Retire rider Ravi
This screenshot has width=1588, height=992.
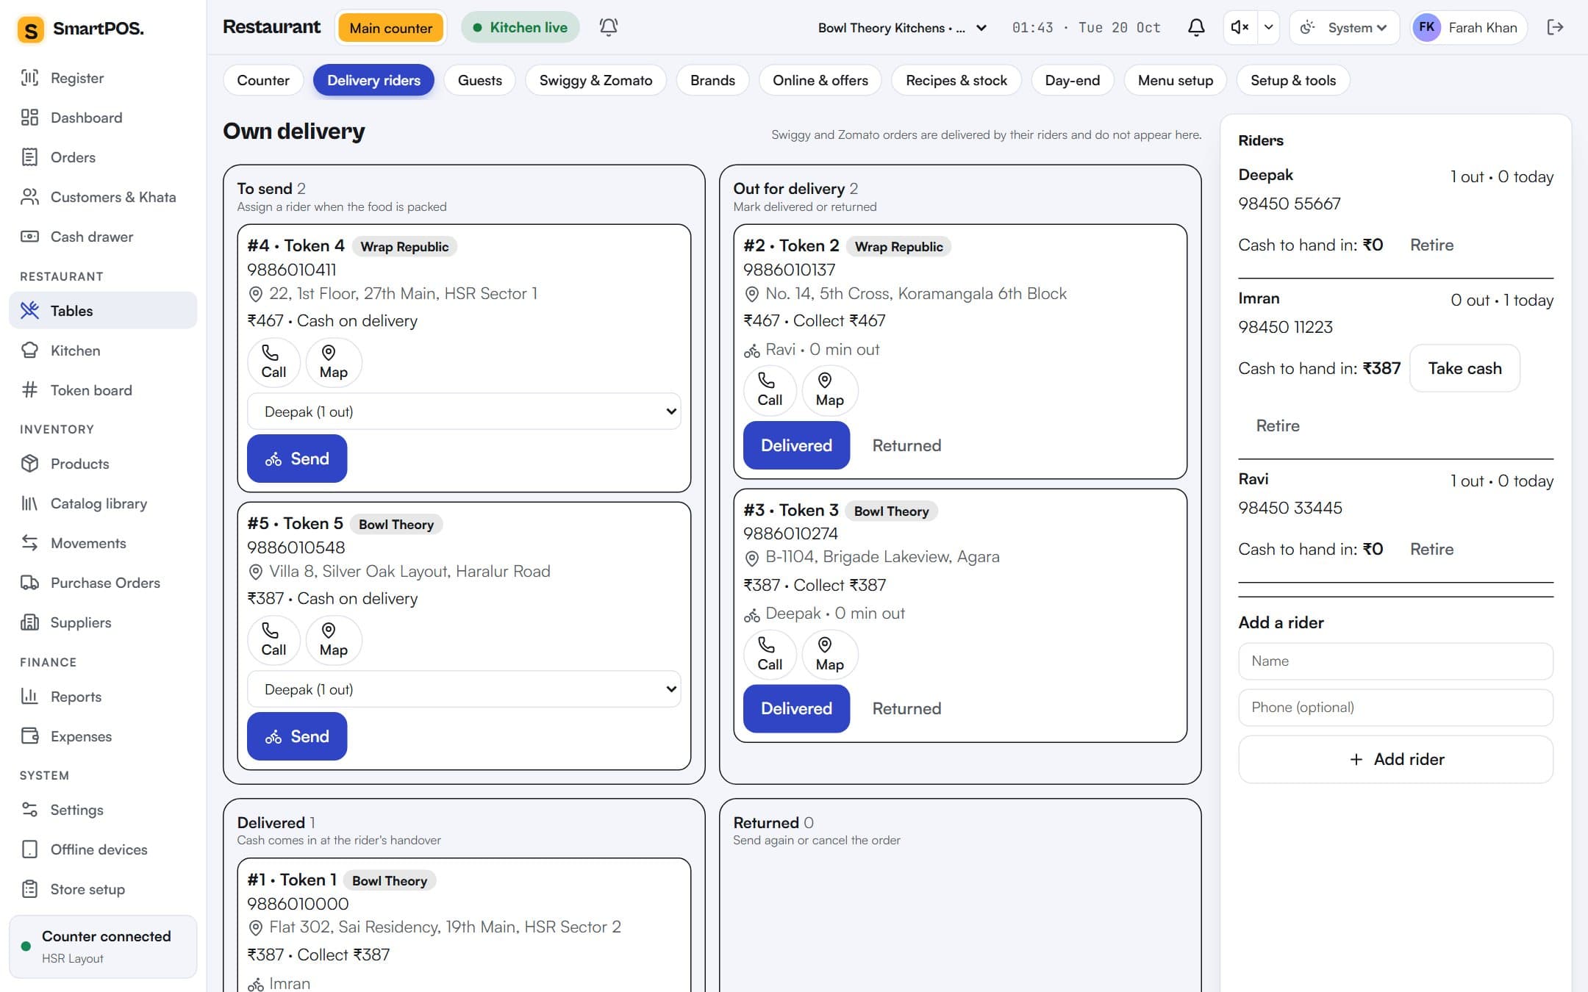pos(1431,549)
